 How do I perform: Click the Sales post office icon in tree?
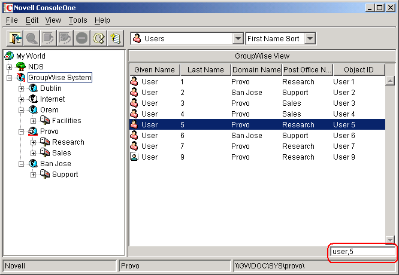[45, 152]
